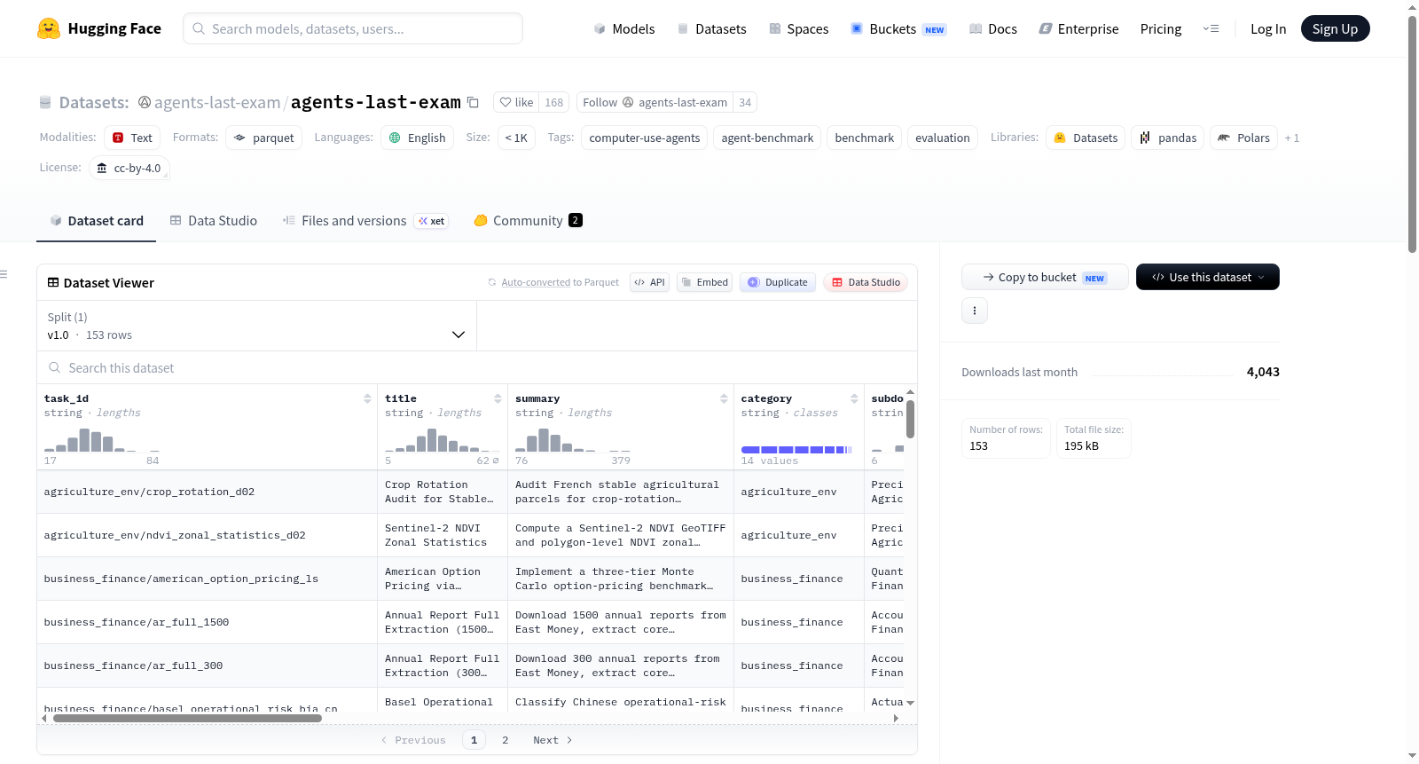
Task: Open the Dataset card tab
Action: tap(96, 221)
